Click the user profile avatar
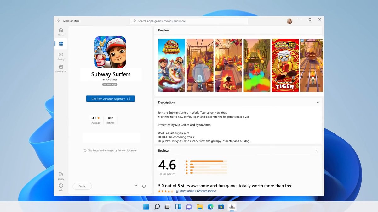The width and height of the screenshot is (378, 212). [289, 21]
